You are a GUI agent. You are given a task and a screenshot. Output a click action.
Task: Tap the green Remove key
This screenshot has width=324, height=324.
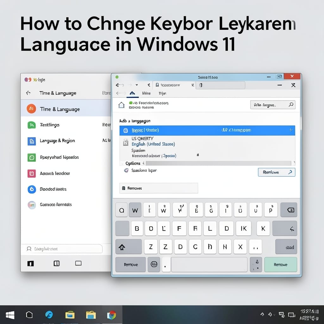281,265
